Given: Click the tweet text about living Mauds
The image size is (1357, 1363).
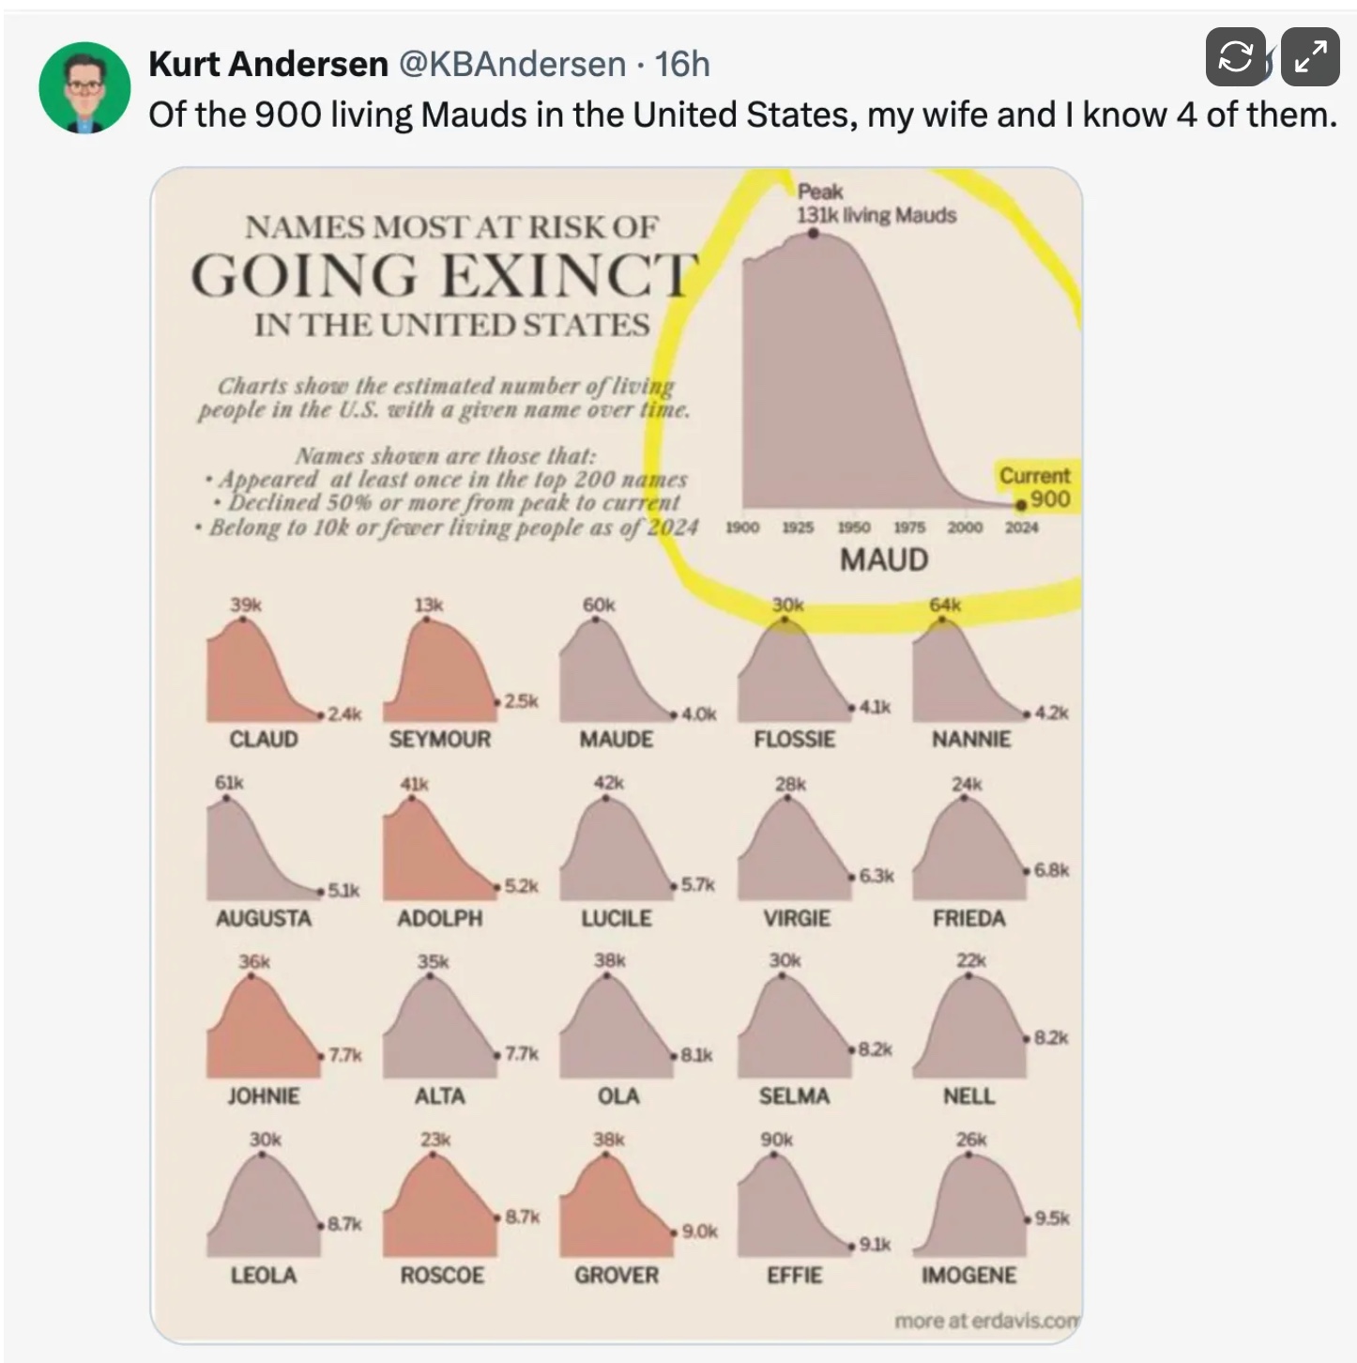Looking at the screenshot, I should 741,115.
